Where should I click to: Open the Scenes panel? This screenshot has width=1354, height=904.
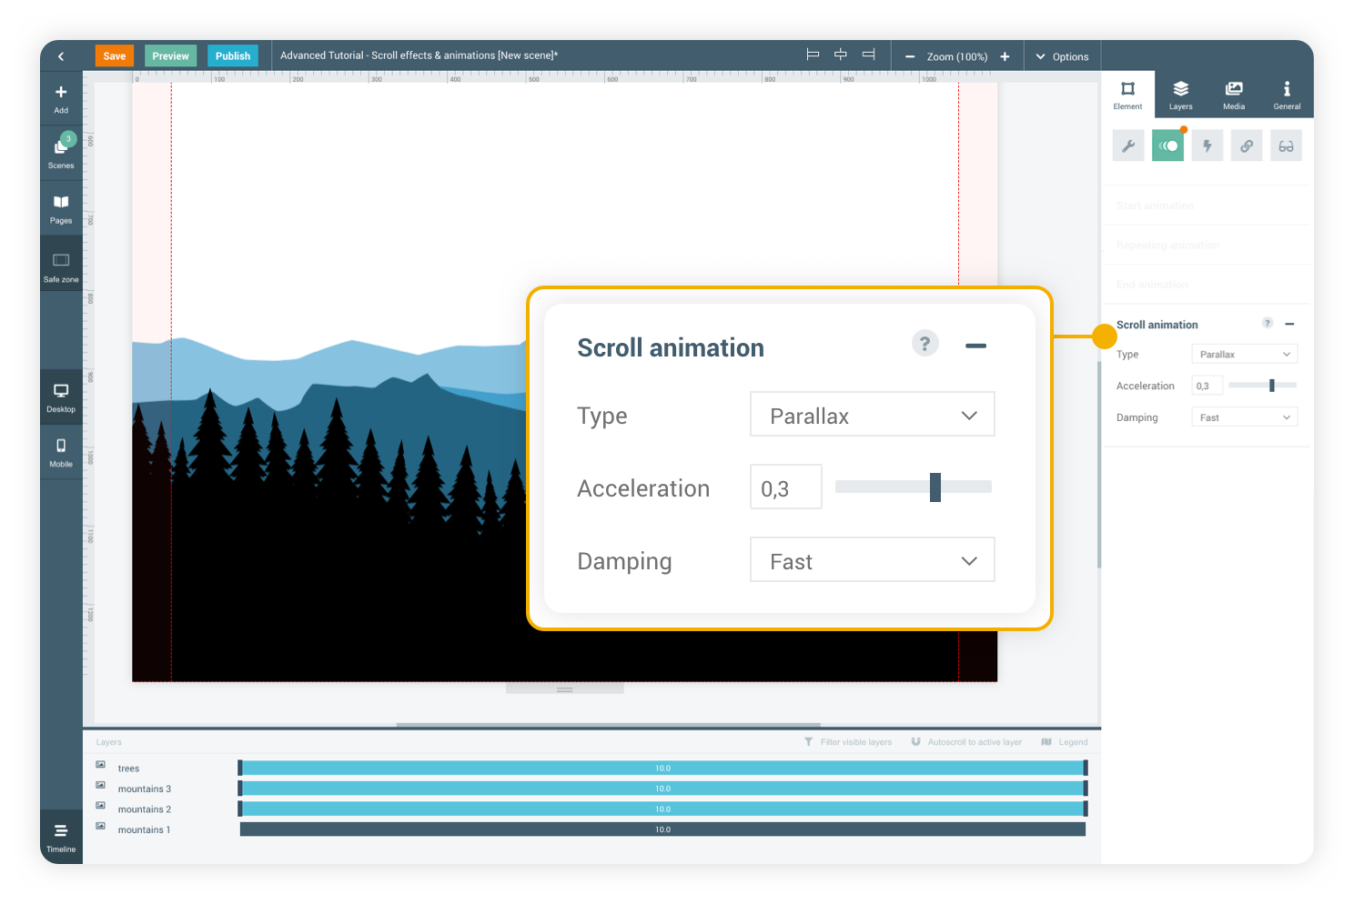(x=61, y=152)
